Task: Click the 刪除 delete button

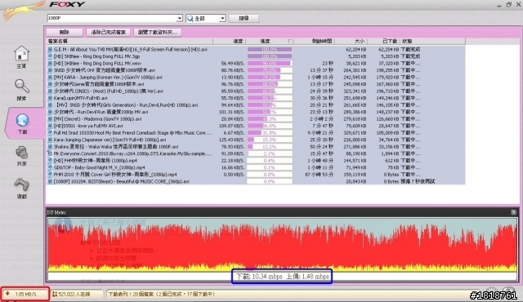Action: (x=65, y=33)
